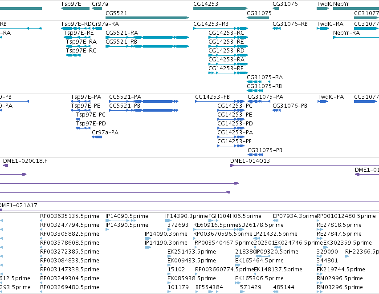
Task: Click the CG5521-RA transcript glyph
Action: (x=147, y=37)
